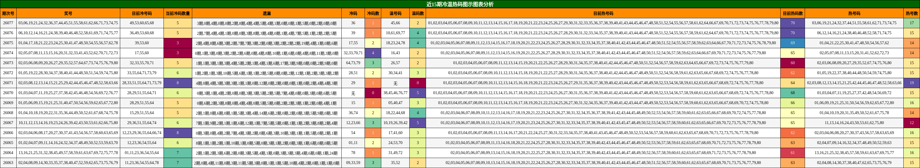The height and width of the screenshot is (168, 920).
Task: Select period number 26065
Action: click(x=8, y=142)
